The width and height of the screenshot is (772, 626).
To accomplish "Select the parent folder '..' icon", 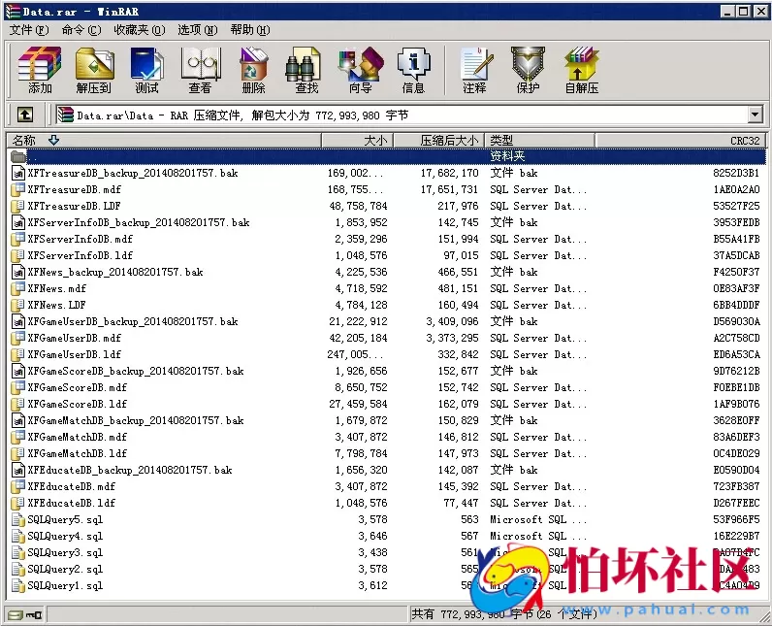I will 18,156.
